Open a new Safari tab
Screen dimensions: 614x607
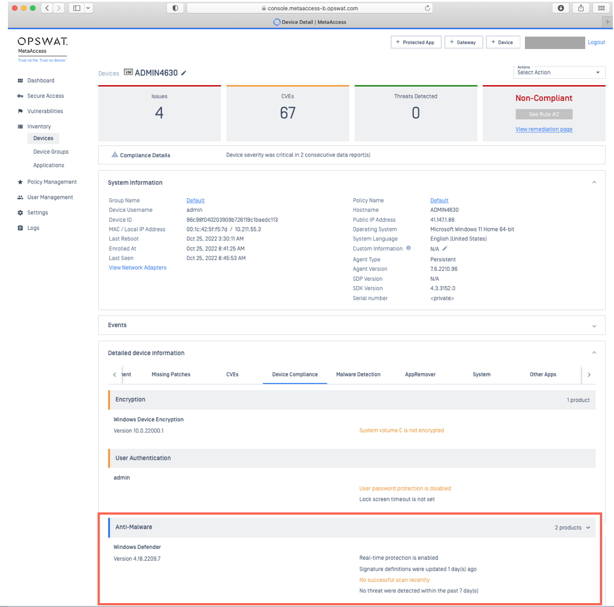click(607, 22)
